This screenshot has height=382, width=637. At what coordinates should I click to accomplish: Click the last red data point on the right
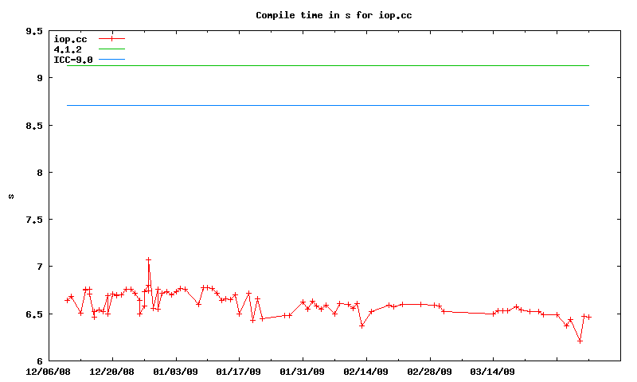pyautogui.click(x=589, y=317)
